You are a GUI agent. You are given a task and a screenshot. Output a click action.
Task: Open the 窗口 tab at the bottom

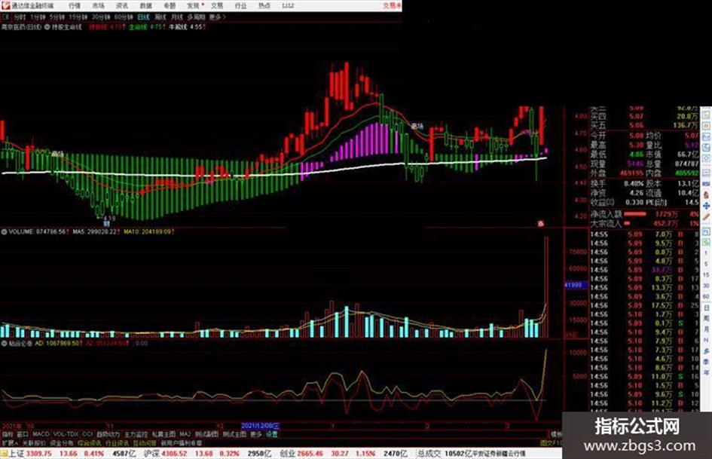point(23,434)
